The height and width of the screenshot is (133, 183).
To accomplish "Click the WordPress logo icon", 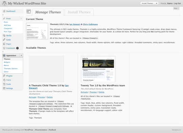I will [x=4, y=3].
